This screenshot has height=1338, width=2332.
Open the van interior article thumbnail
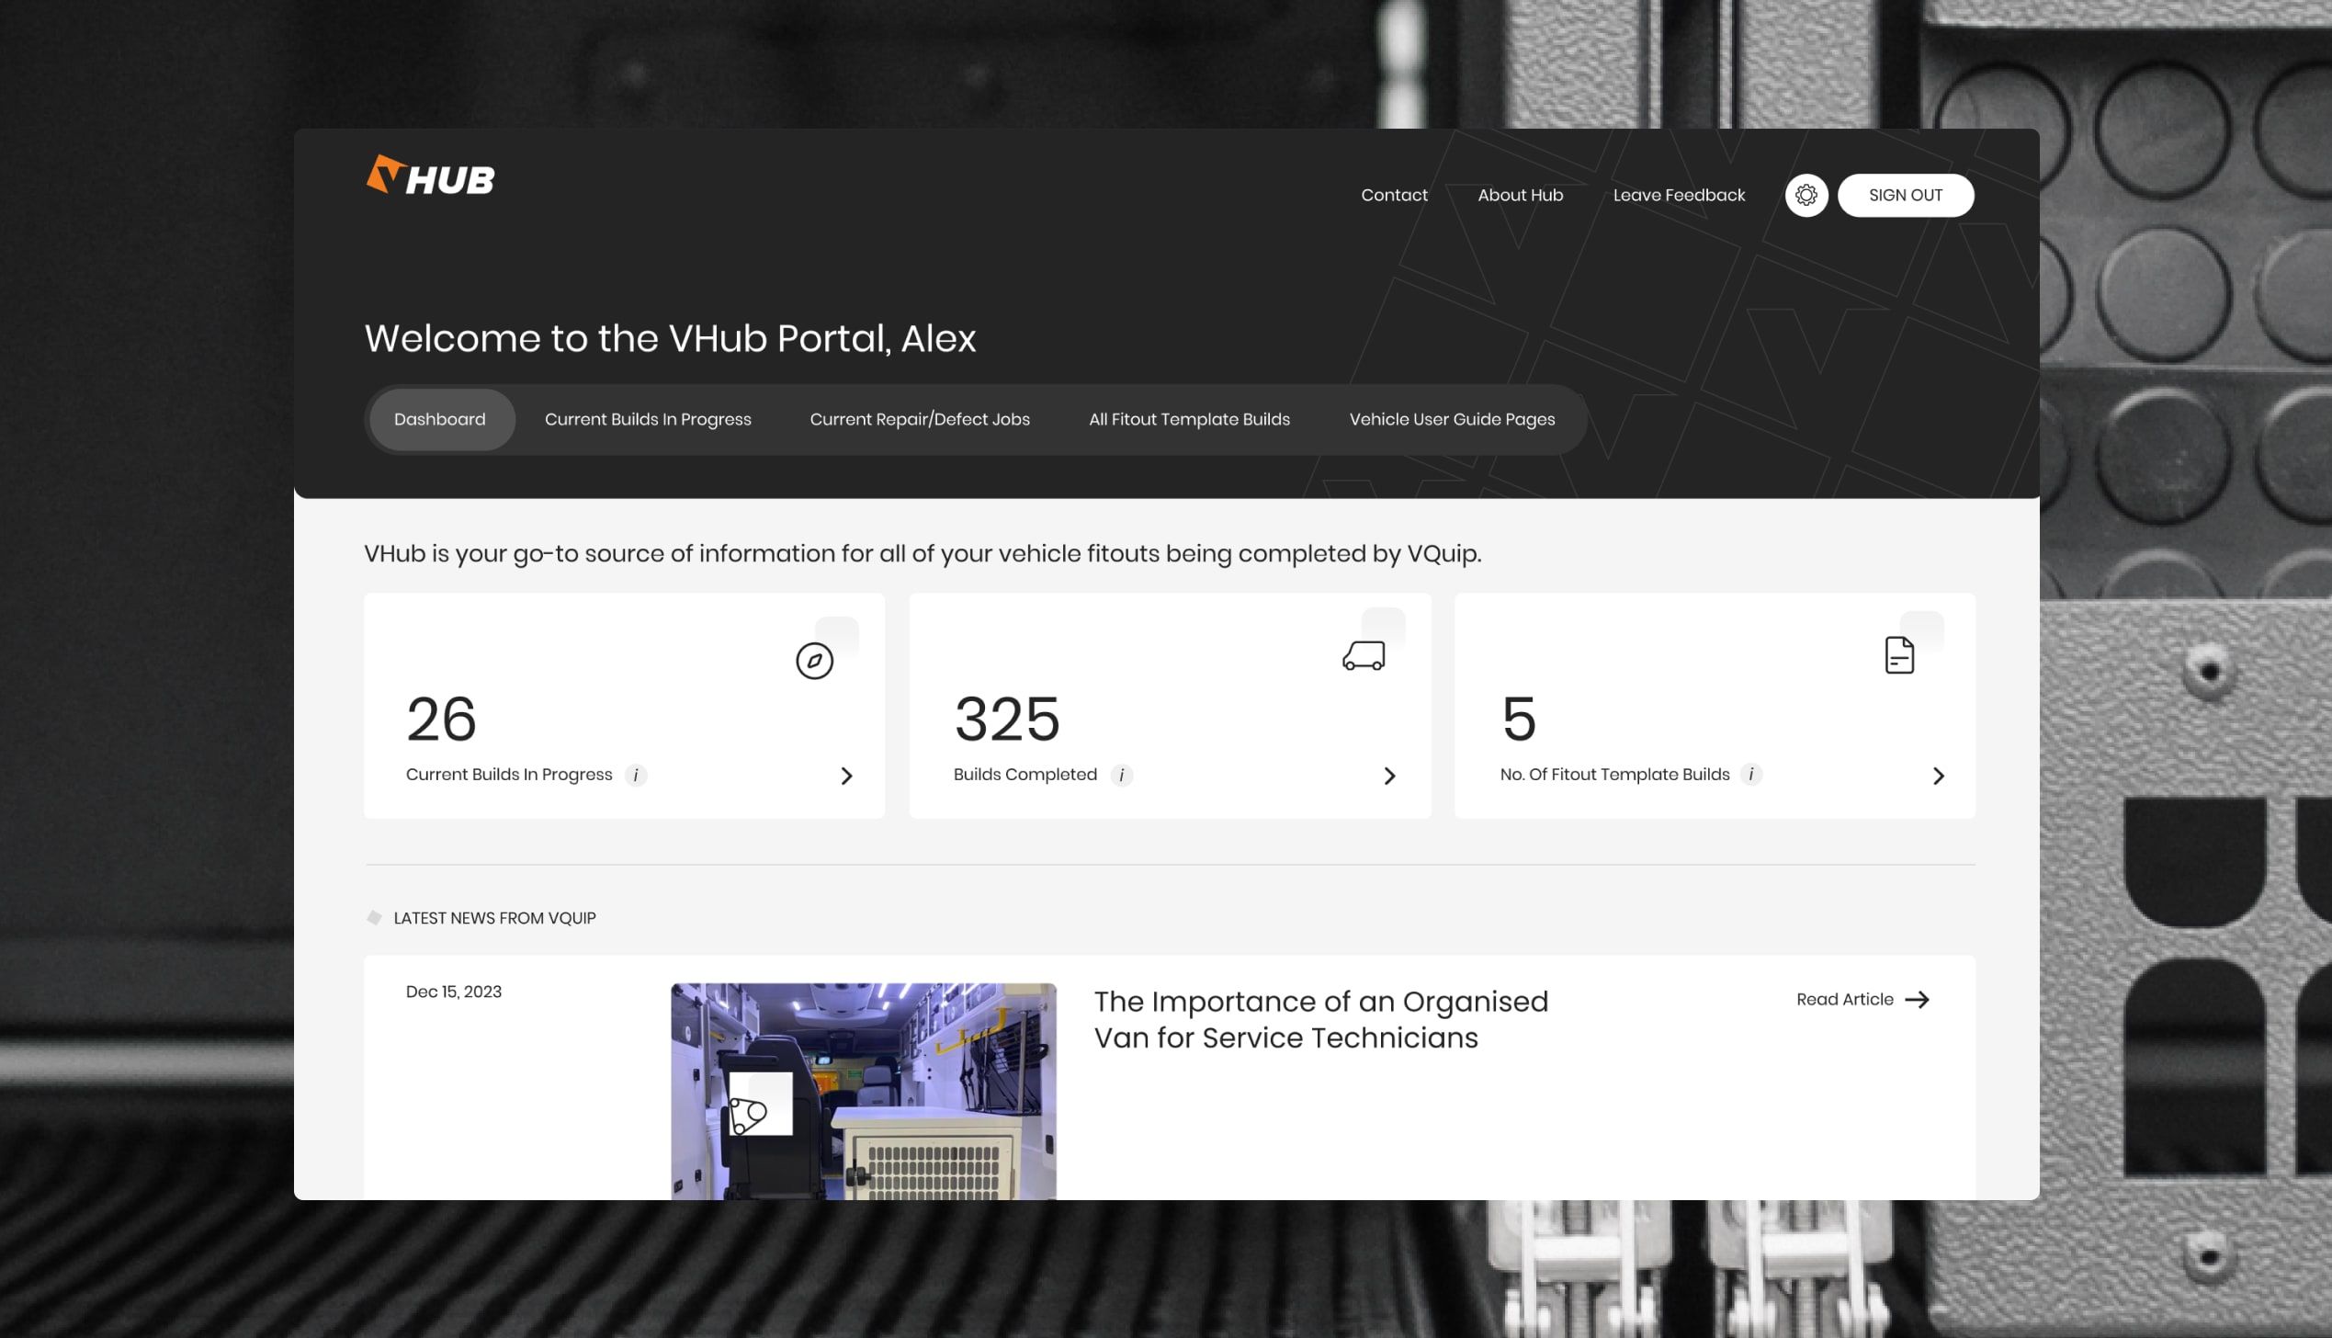pyautogui.click(x=863, y=1090)
